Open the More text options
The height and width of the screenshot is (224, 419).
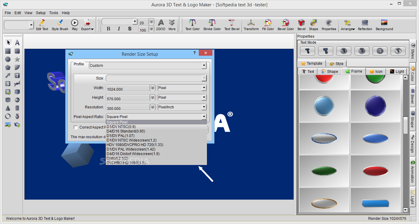point(172,25)
